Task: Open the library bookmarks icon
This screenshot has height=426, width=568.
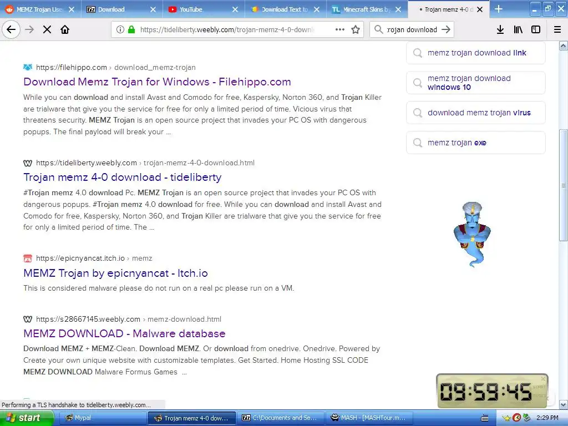Action: (518, 29)
